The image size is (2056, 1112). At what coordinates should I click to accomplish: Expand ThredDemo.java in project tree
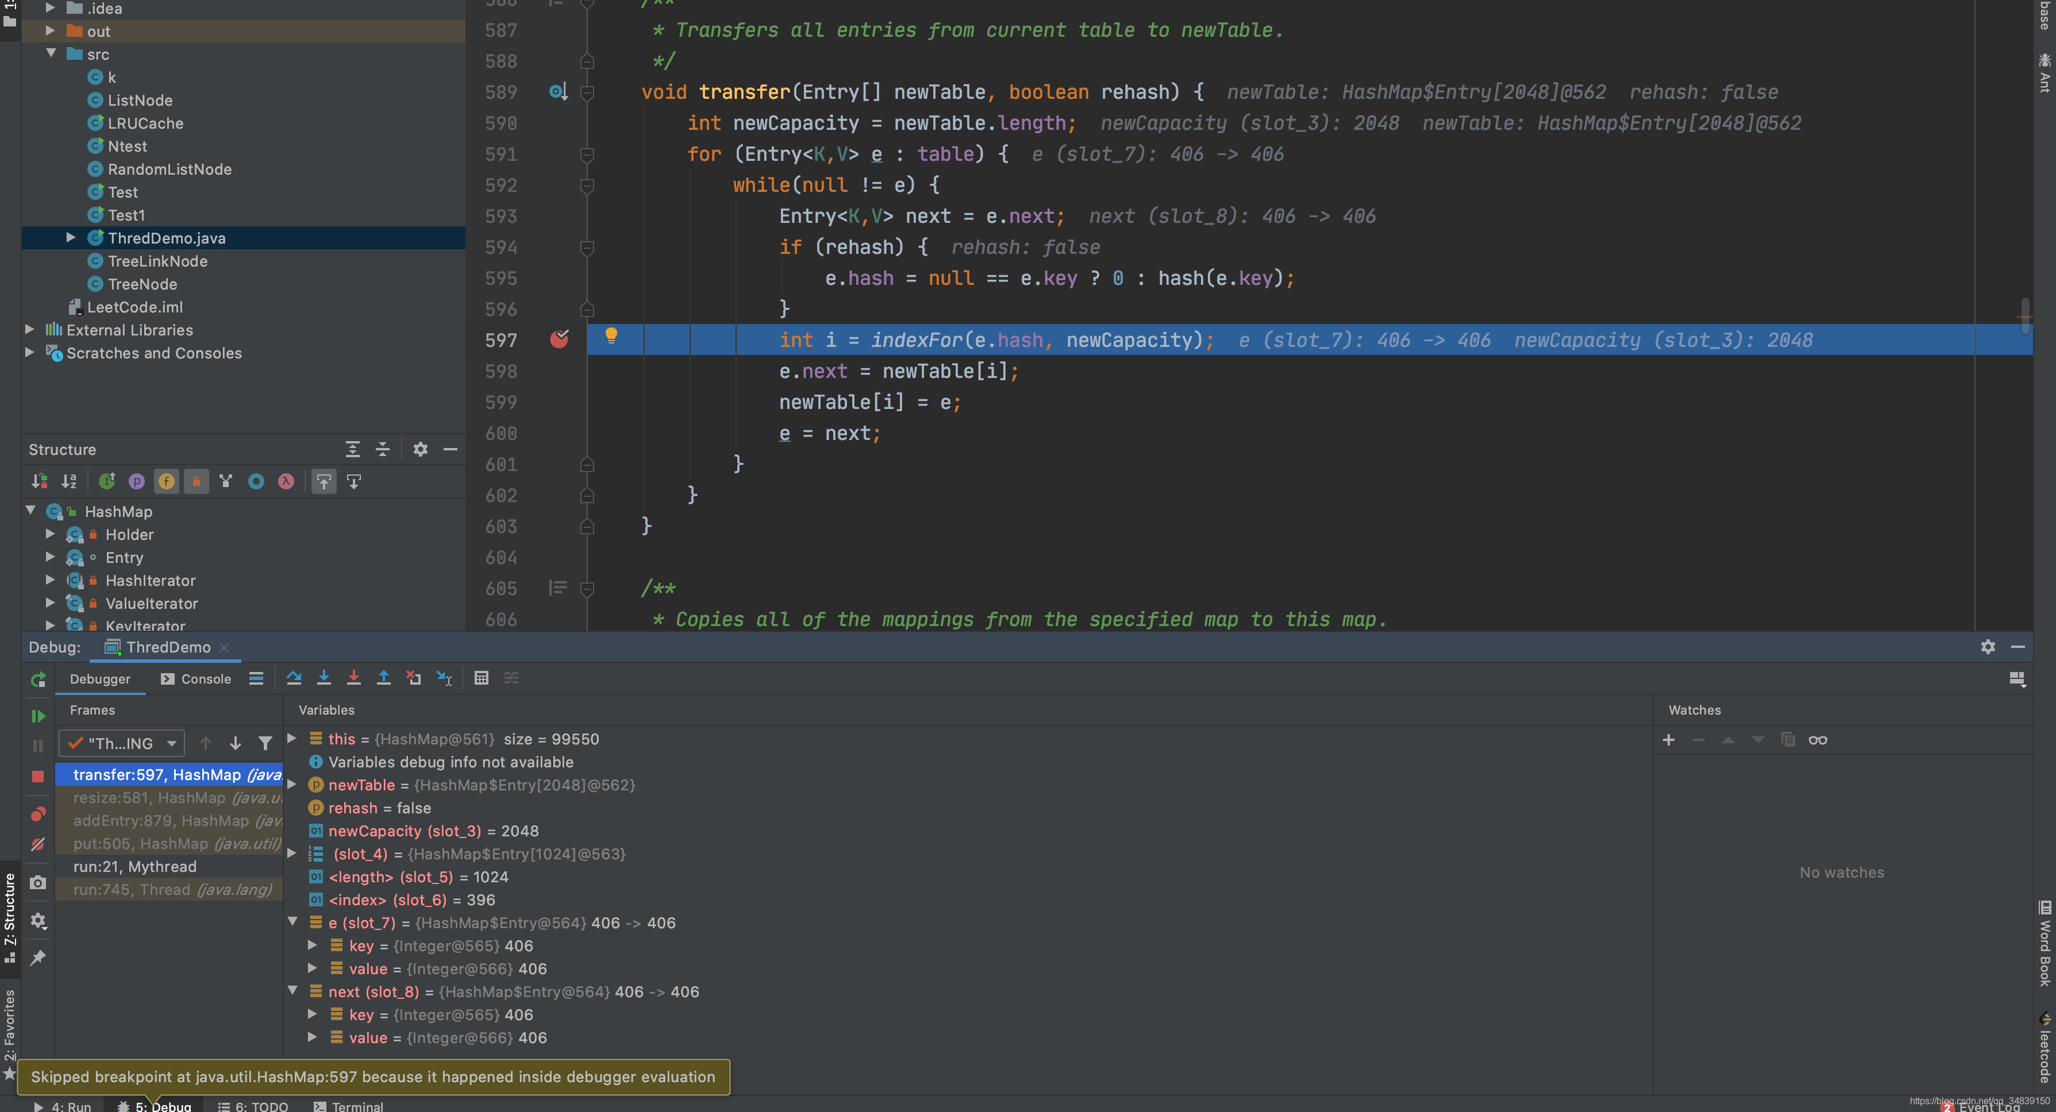[70, 238]
